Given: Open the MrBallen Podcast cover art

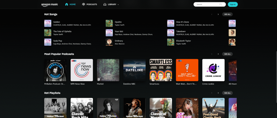Looking at the screenshot, I should pyautogui.click(x=55, y=70).
